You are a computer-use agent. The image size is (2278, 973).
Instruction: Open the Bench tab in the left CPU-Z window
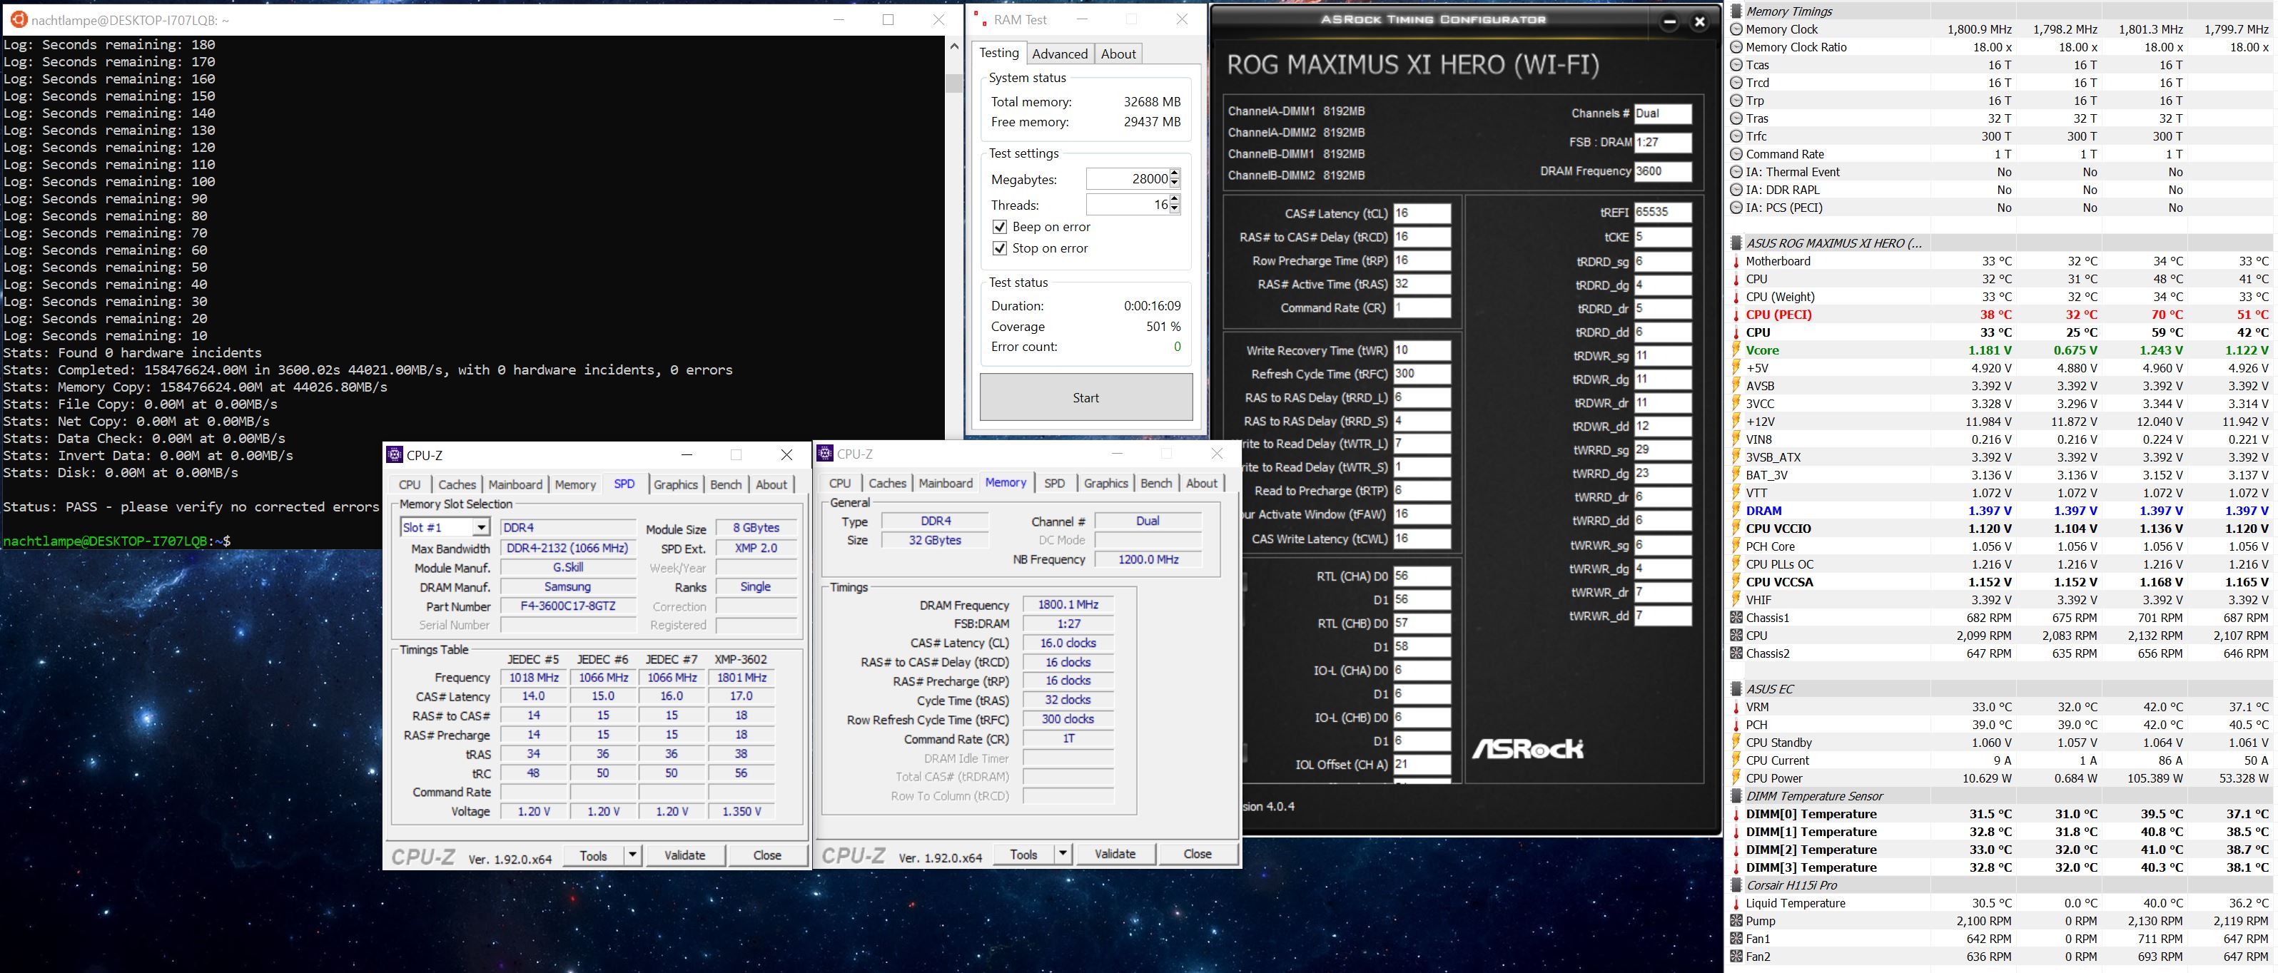[726, 484]
